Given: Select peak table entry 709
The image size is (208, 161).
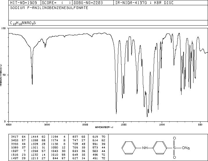Looking at the screenshot, I should coord(75,147).
